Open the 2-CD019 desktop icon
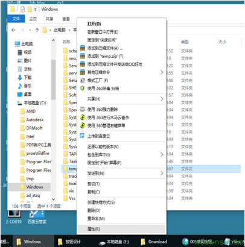245x247 pixels. (14, 217)
